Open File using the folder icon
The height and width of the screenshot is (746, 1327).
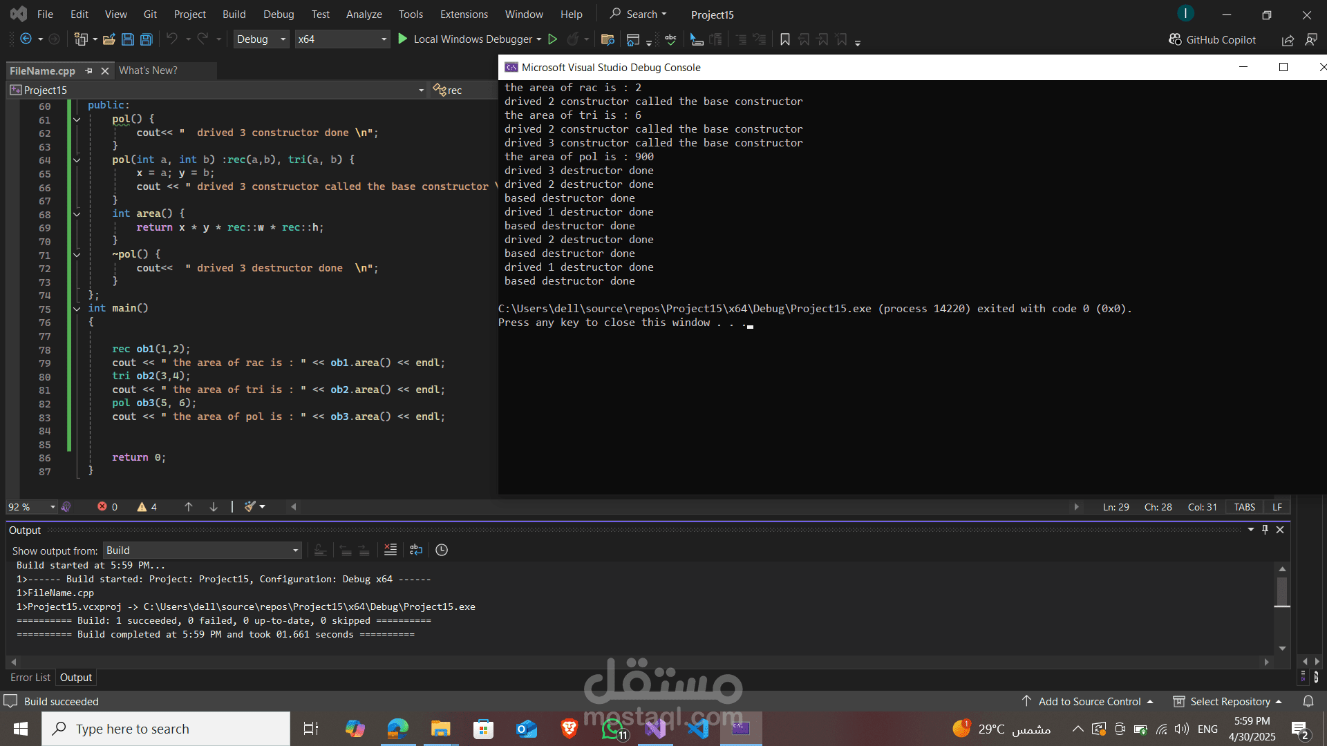click(109, 39)
